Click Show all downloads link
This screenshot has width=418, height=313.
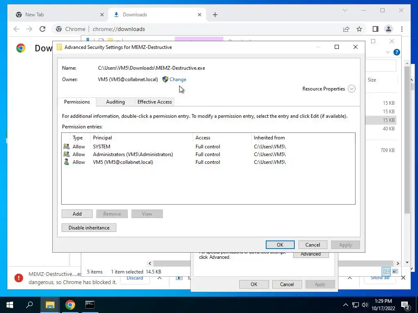coord(380,278)
